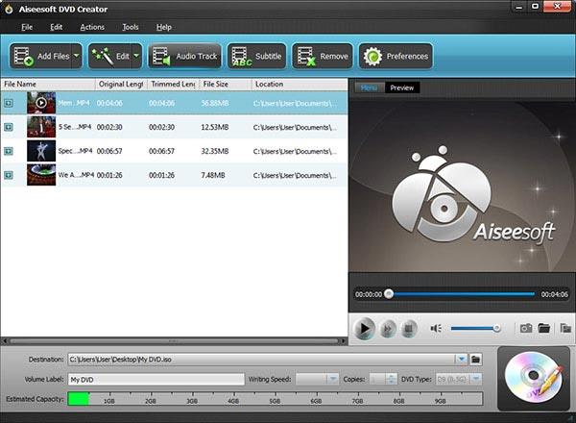
Task: Browse destination folder via folder icon
Action: tap(475, 360)
